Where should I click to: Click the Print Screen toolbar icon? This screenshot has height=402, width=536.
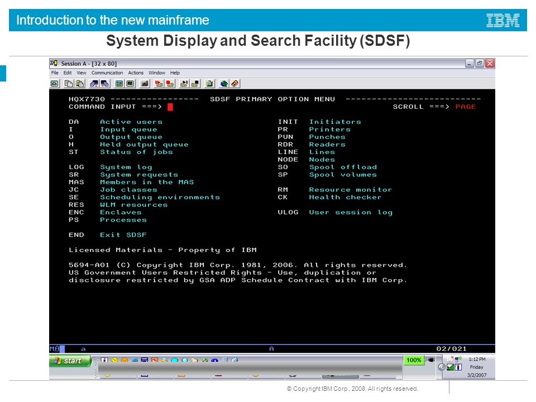click(55, 83)
